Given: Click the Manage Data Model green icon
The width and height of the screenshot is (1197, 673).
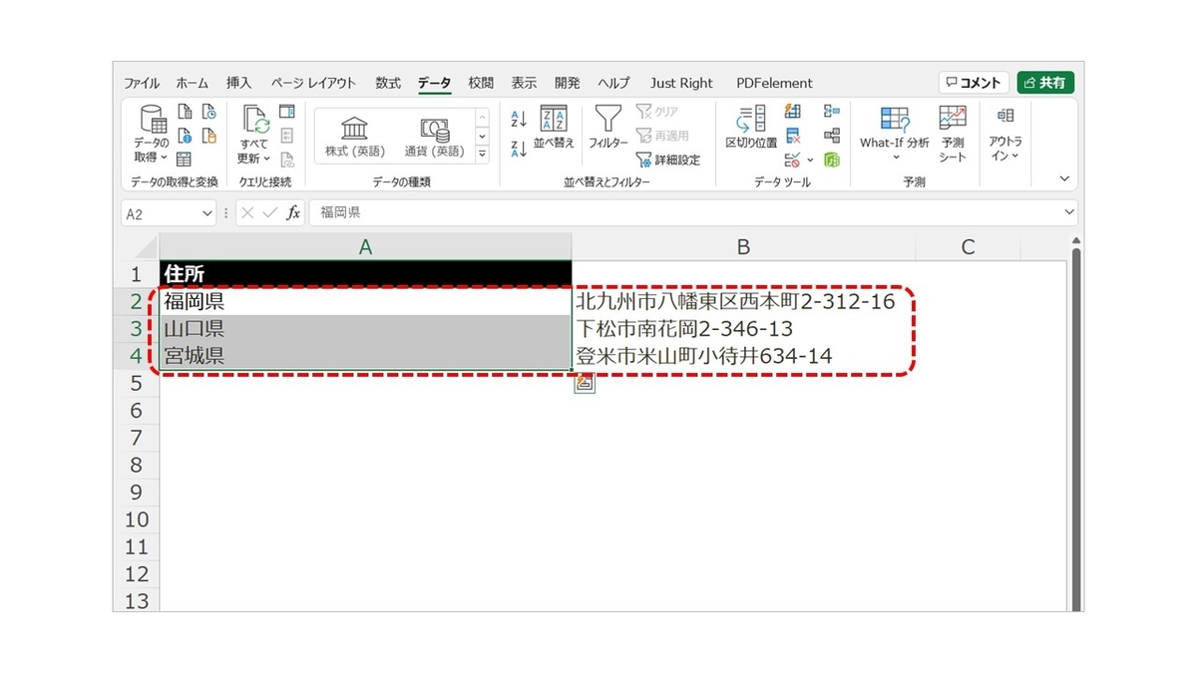Looking at the screenshot, I should pyautogui.click(x=831, y=160).
